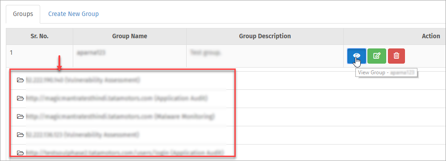The image size is (446, 161).
Task: Delete the group with the red trash button
Action: coord(396,56)
